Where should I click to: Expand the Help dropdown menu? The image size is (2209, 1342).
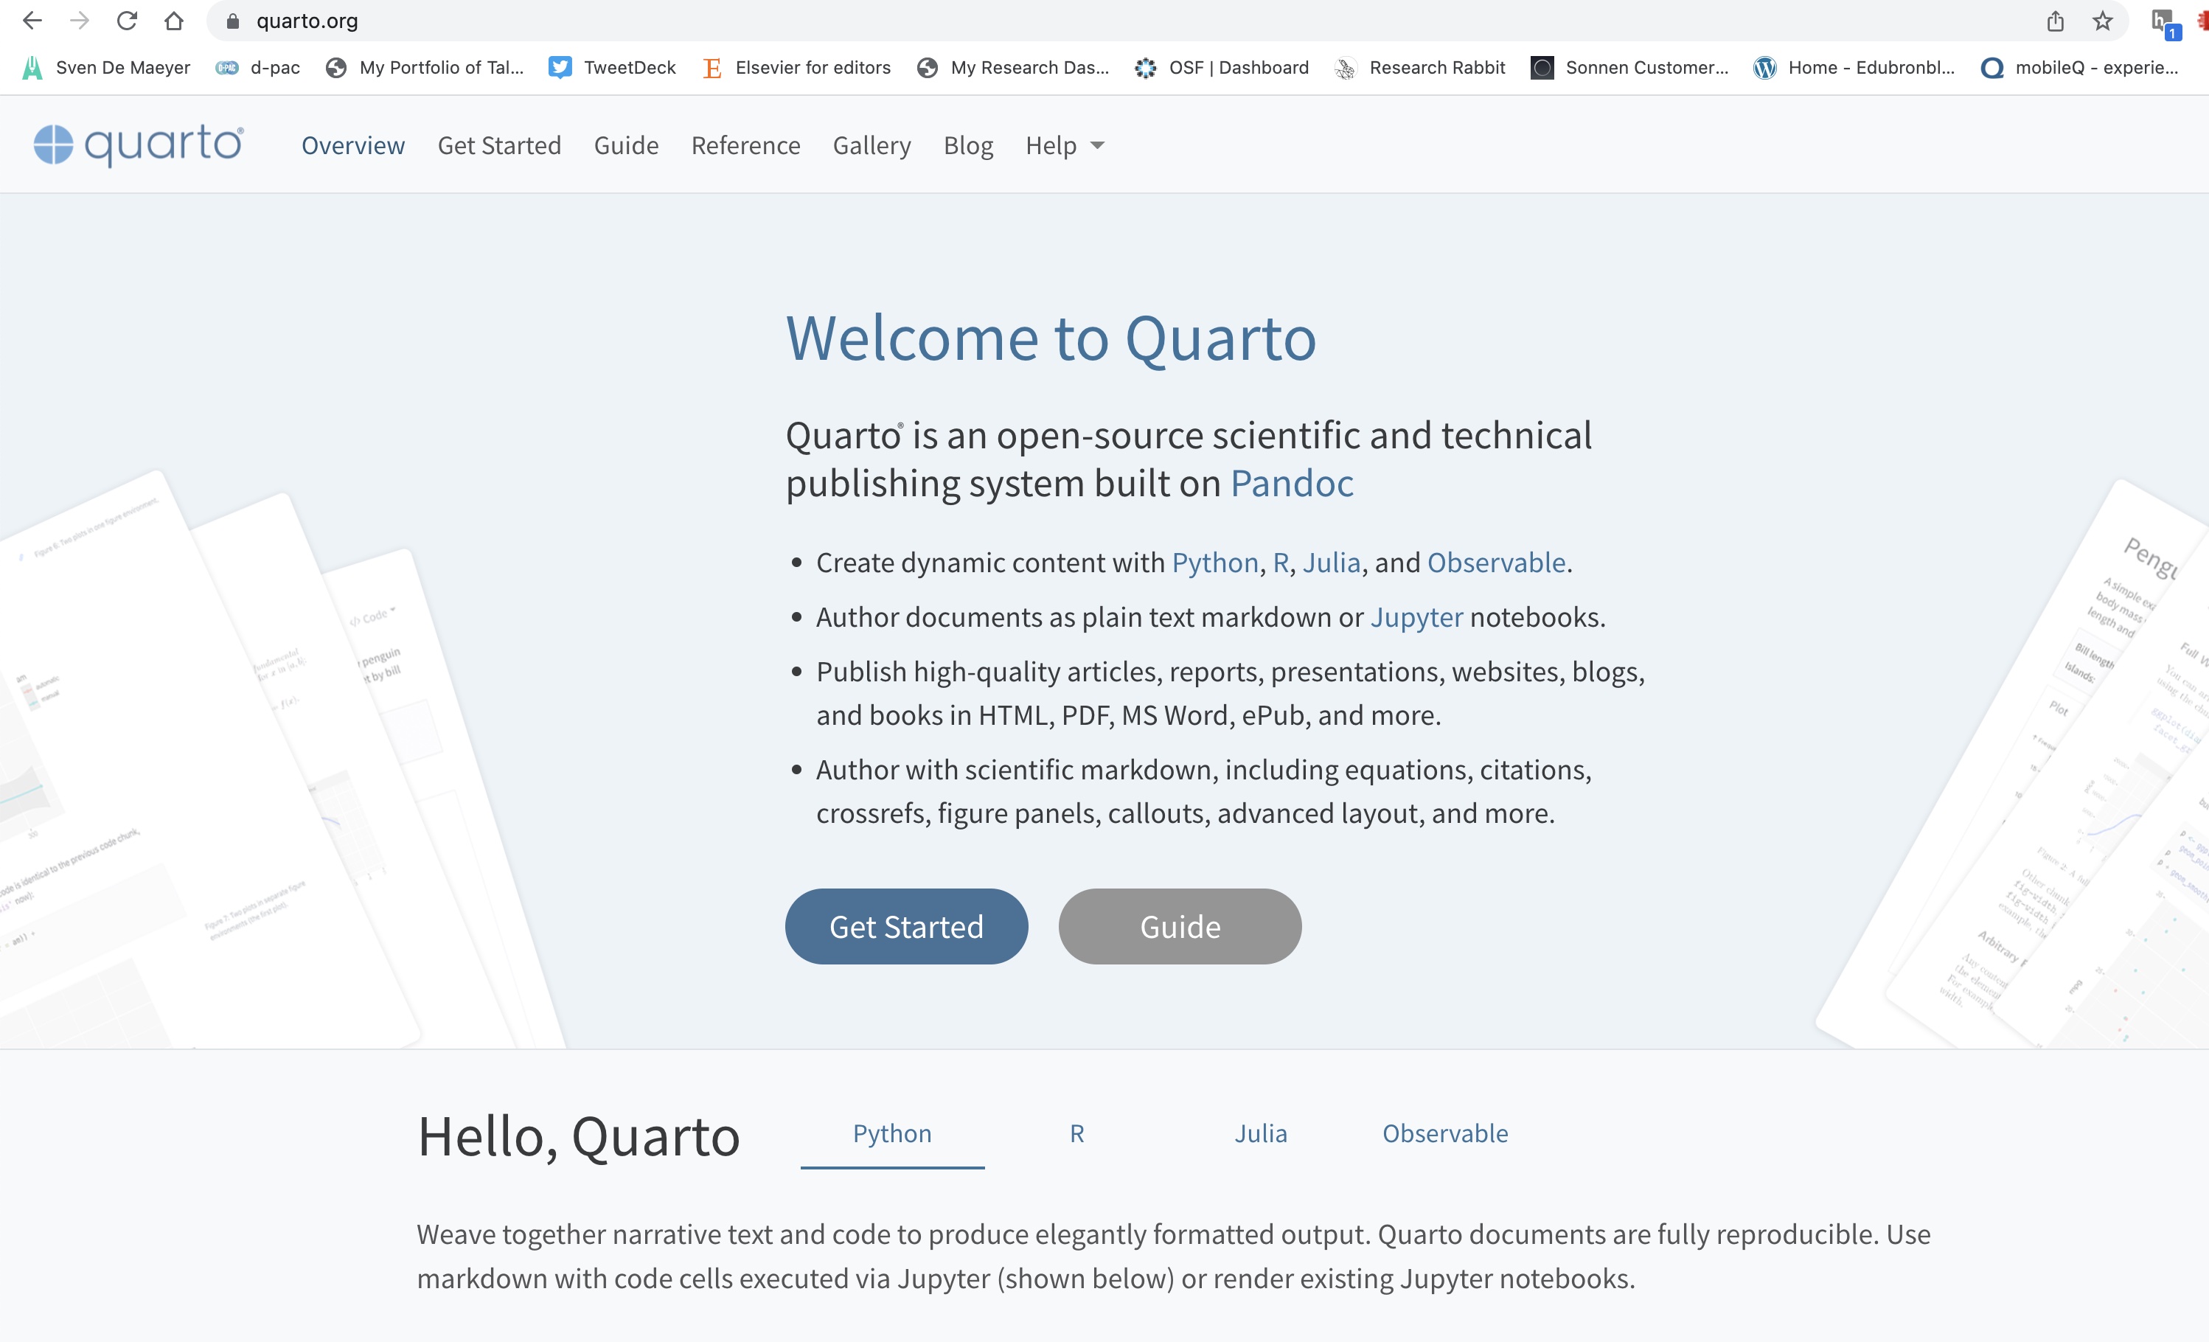tap(1065, 145)
